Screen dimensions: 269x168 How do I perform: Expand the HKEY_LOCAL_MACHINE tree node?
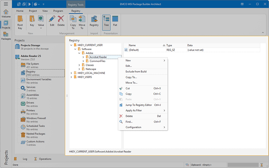coord(71,73)
